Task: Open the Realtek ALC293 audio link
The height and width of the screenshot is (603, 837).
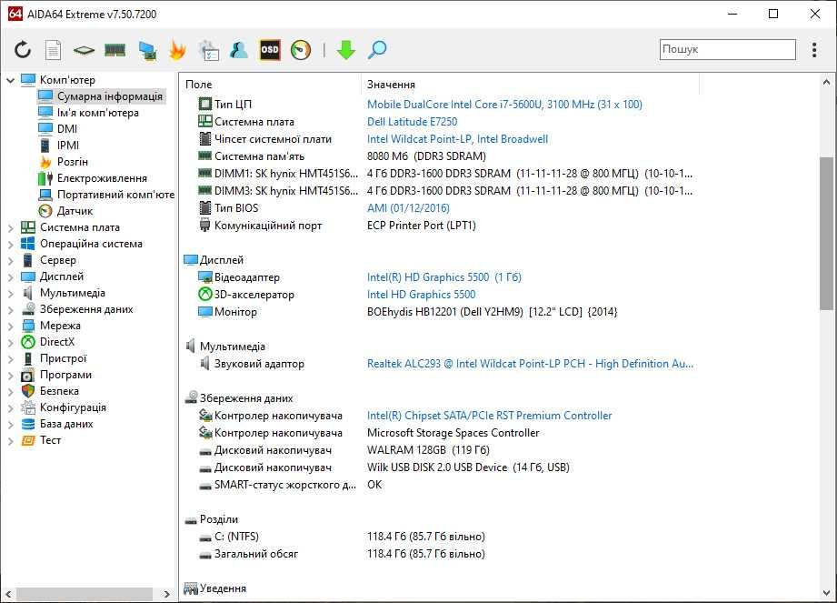Action: click(x=530, y=364)
